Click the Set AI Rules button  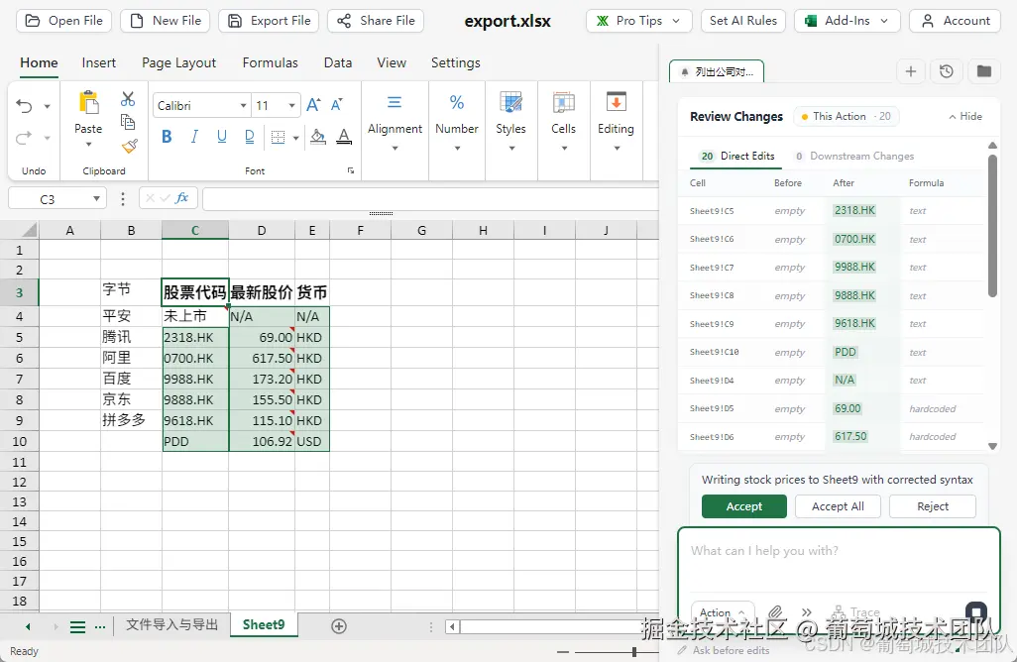tap(743, 21)
